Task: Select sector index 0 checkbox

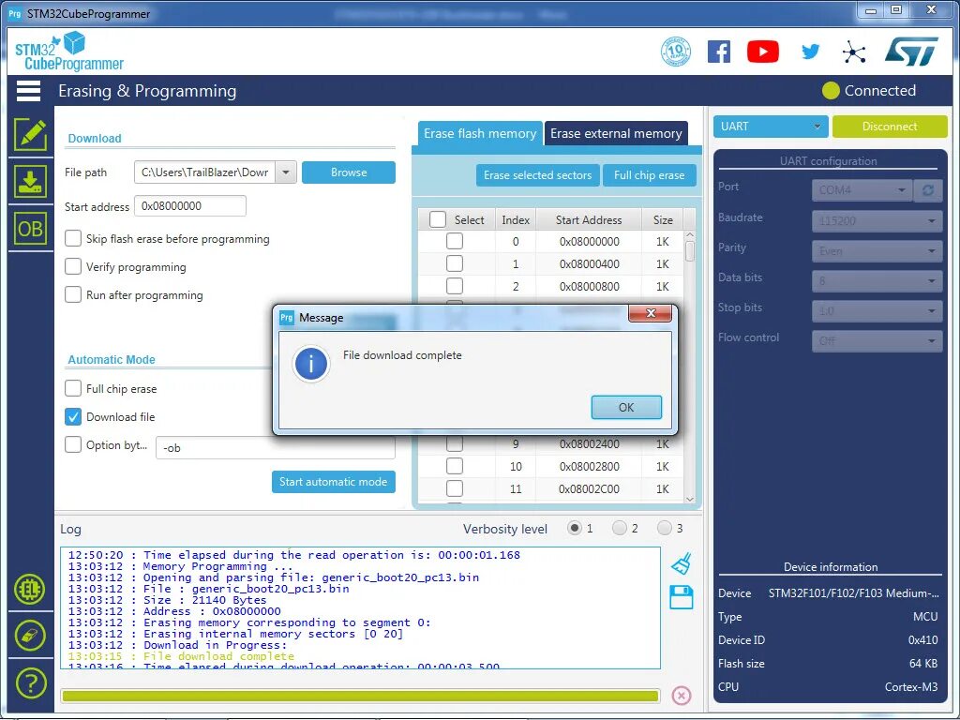Action: pos(455,241)
